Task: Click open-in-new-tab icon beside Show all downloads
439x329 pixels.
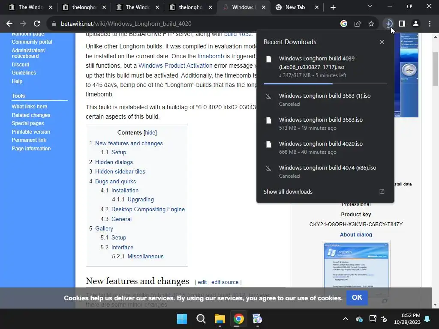Action: pyautogui.click(x=382, y=191)
